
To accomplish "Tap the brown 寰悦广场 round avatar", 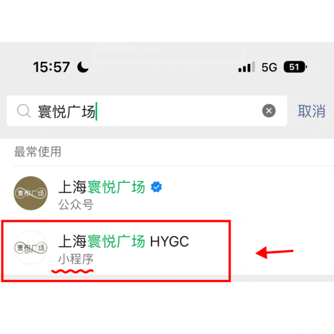I will pyautogui.click(x=31, y=193).
